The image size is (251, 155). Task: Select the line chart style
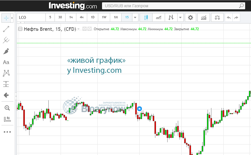[158, 17]
